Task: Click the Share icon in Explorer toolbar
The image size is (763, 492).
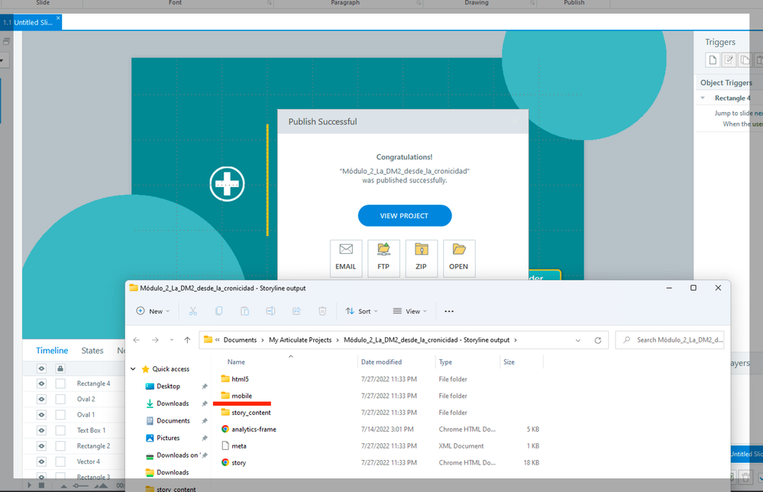Action: 296,311
